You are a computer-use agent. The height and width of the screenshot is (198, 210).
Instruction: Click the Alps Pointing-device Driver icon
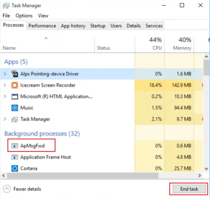point(14,74)
